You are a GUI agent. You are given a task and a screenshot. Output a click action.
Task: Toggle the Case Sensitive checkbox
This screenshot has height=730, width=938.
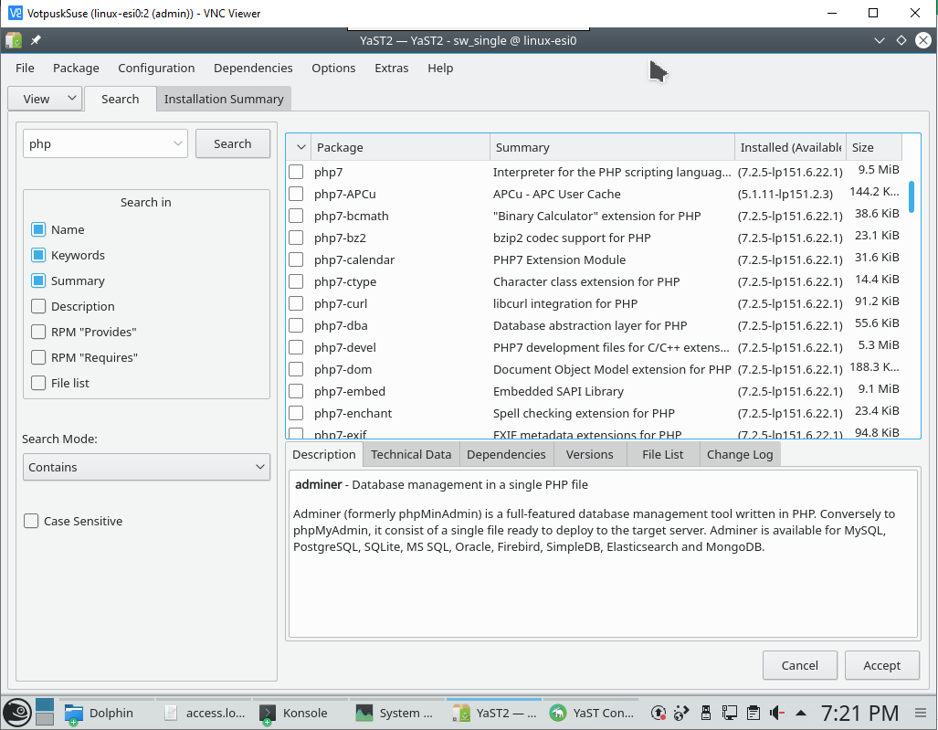click(31, 521)
